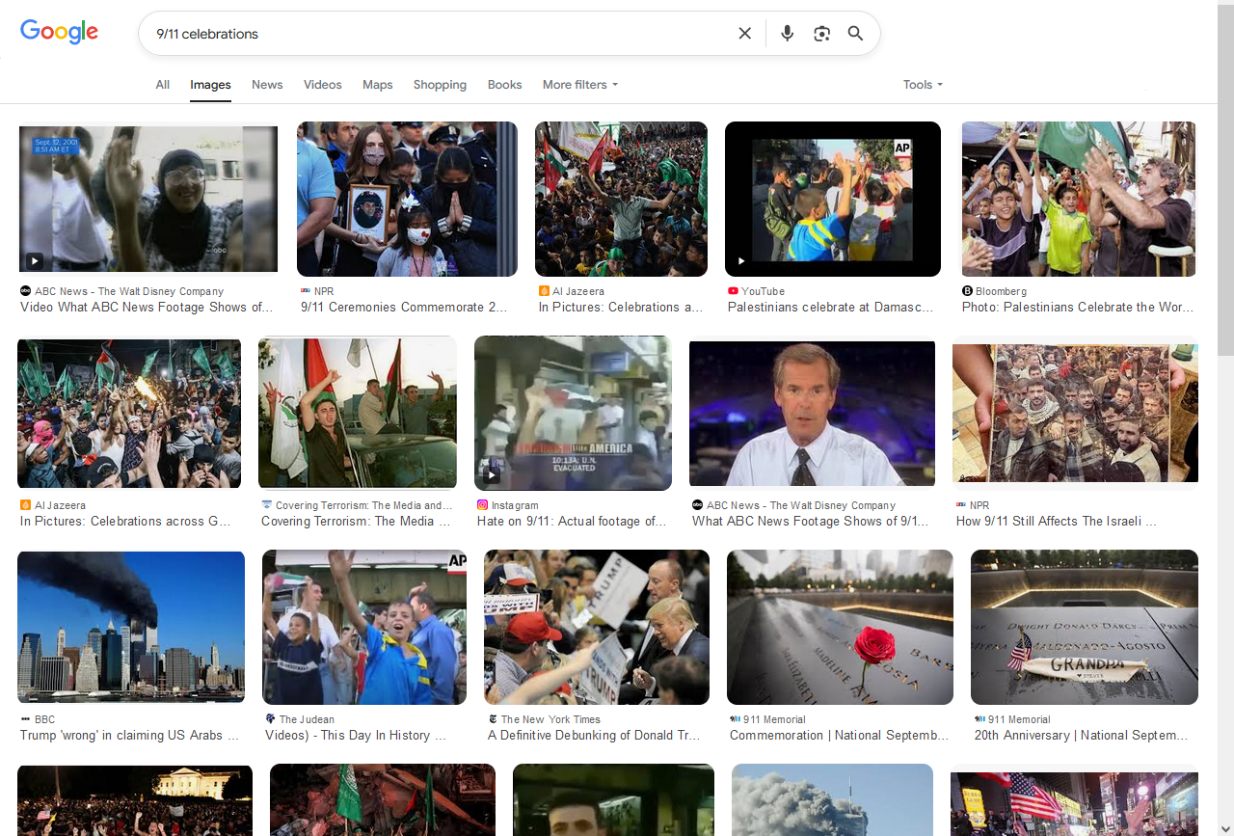
Task: Open search by image camera icon
Action: point(821,34)
